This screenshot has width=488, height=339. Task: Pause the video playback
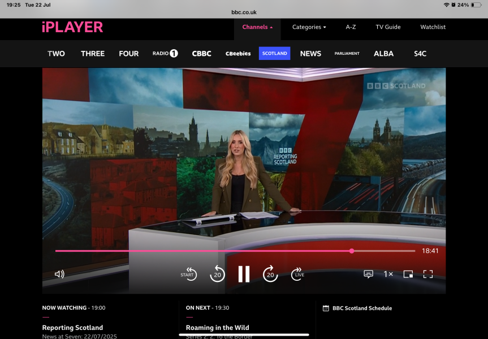244,274
